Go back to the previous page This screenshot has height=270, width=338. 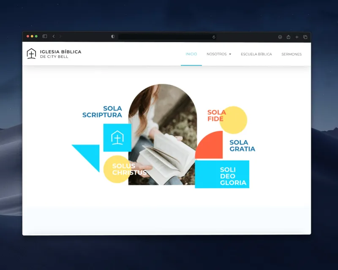54,37
